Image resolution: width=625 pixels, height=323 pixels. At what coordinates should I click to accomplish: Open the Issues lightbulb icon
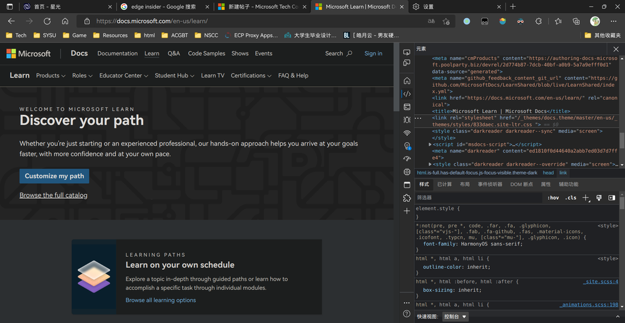click(407, 146)
